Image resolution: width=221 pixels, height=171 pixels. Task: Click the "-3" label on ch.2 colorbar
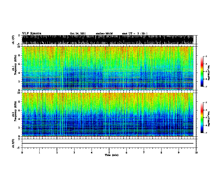point(206,103)
